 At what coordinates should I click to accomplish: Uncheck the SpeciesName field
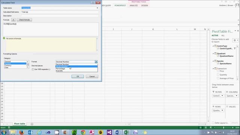(218, 63)
